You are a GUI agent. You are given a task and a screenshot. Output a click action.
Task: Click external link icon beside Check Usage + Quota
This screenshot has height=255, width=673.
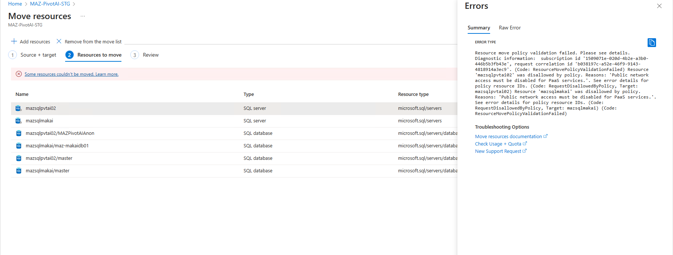click(525, 144)
